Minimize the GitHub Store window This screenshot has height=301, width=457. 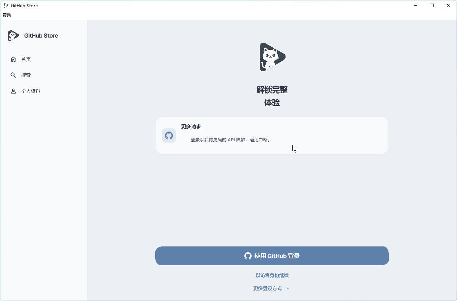tap(415, 5)
